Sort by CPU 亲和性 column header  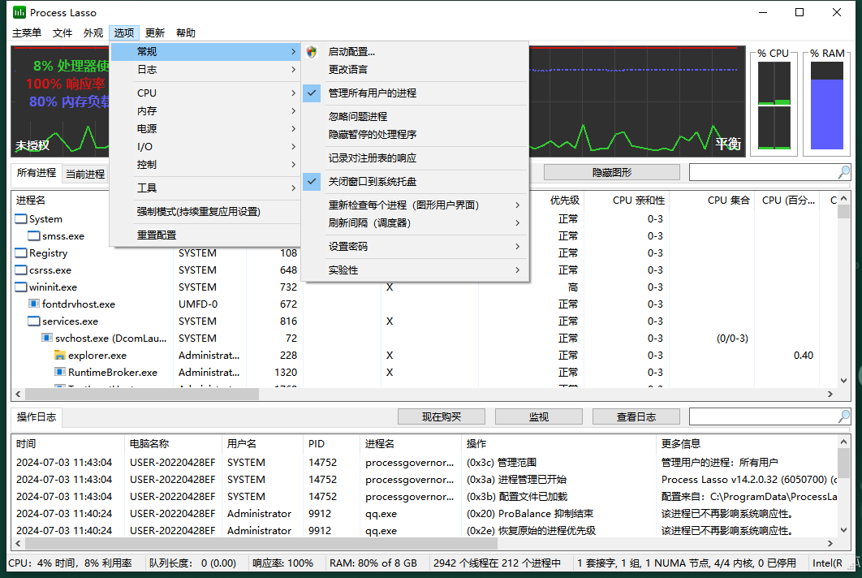tap(626, 201)
